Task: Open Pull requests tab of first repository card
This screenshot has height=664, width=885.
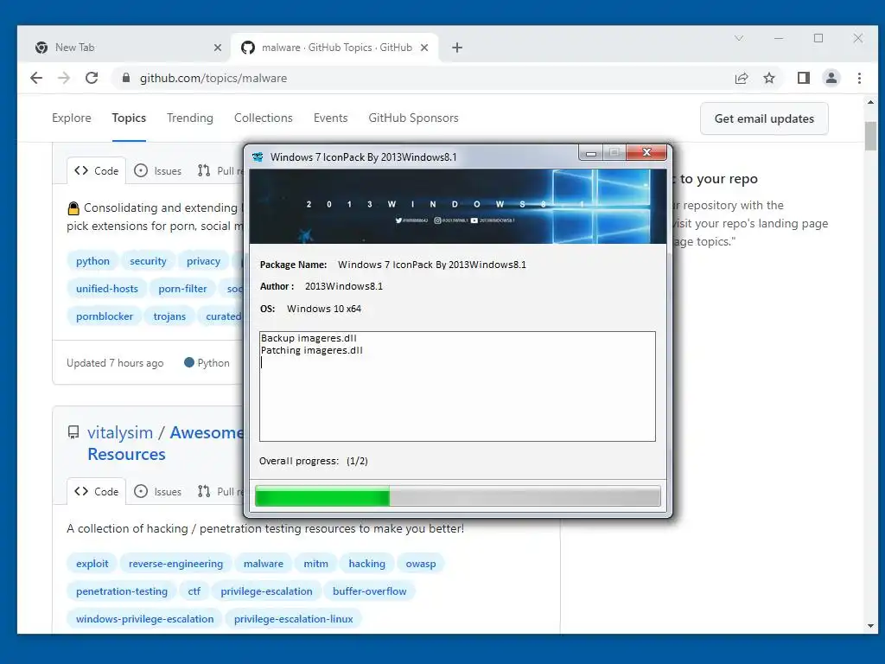Action: pyautogui.click(x=220, y=170)
